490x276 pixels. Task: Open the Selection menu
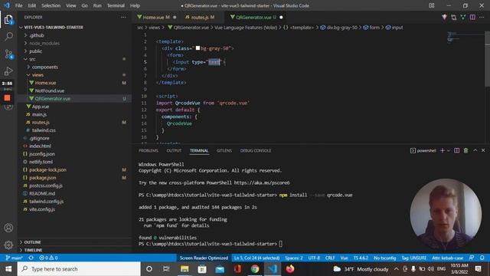[51, 5]
